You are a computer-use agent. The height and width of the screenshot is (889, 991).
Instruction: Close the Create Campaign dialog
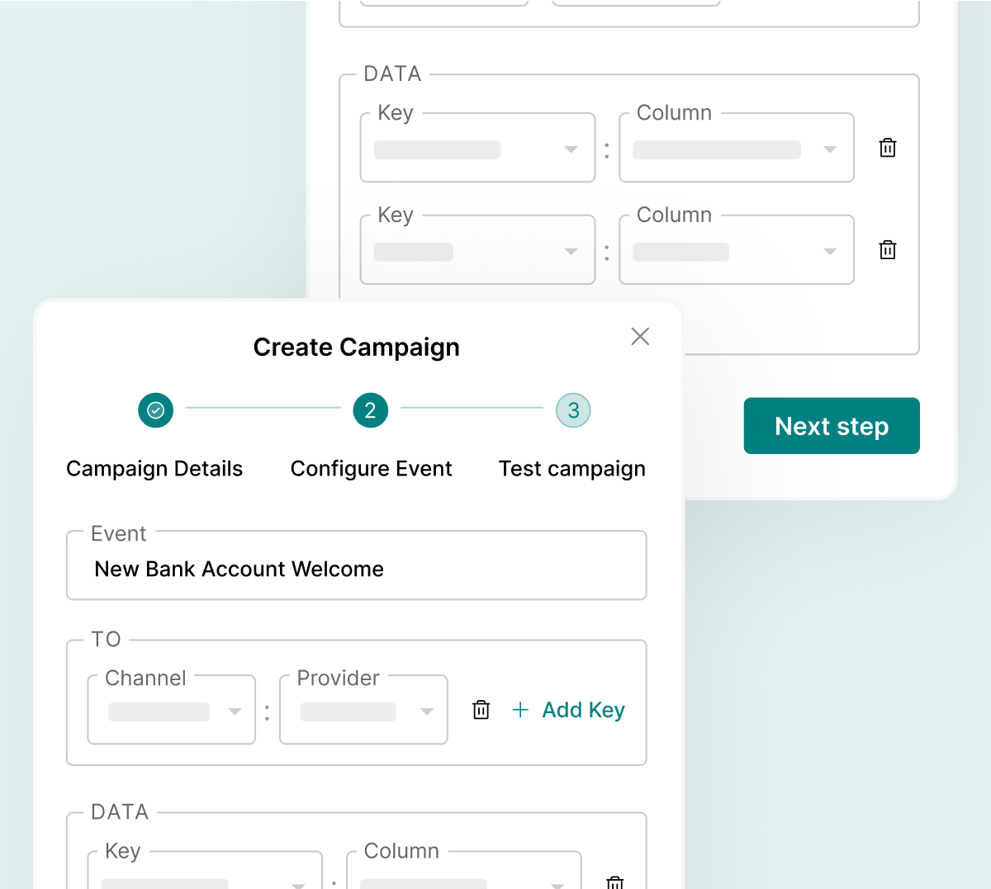[640, 336]
